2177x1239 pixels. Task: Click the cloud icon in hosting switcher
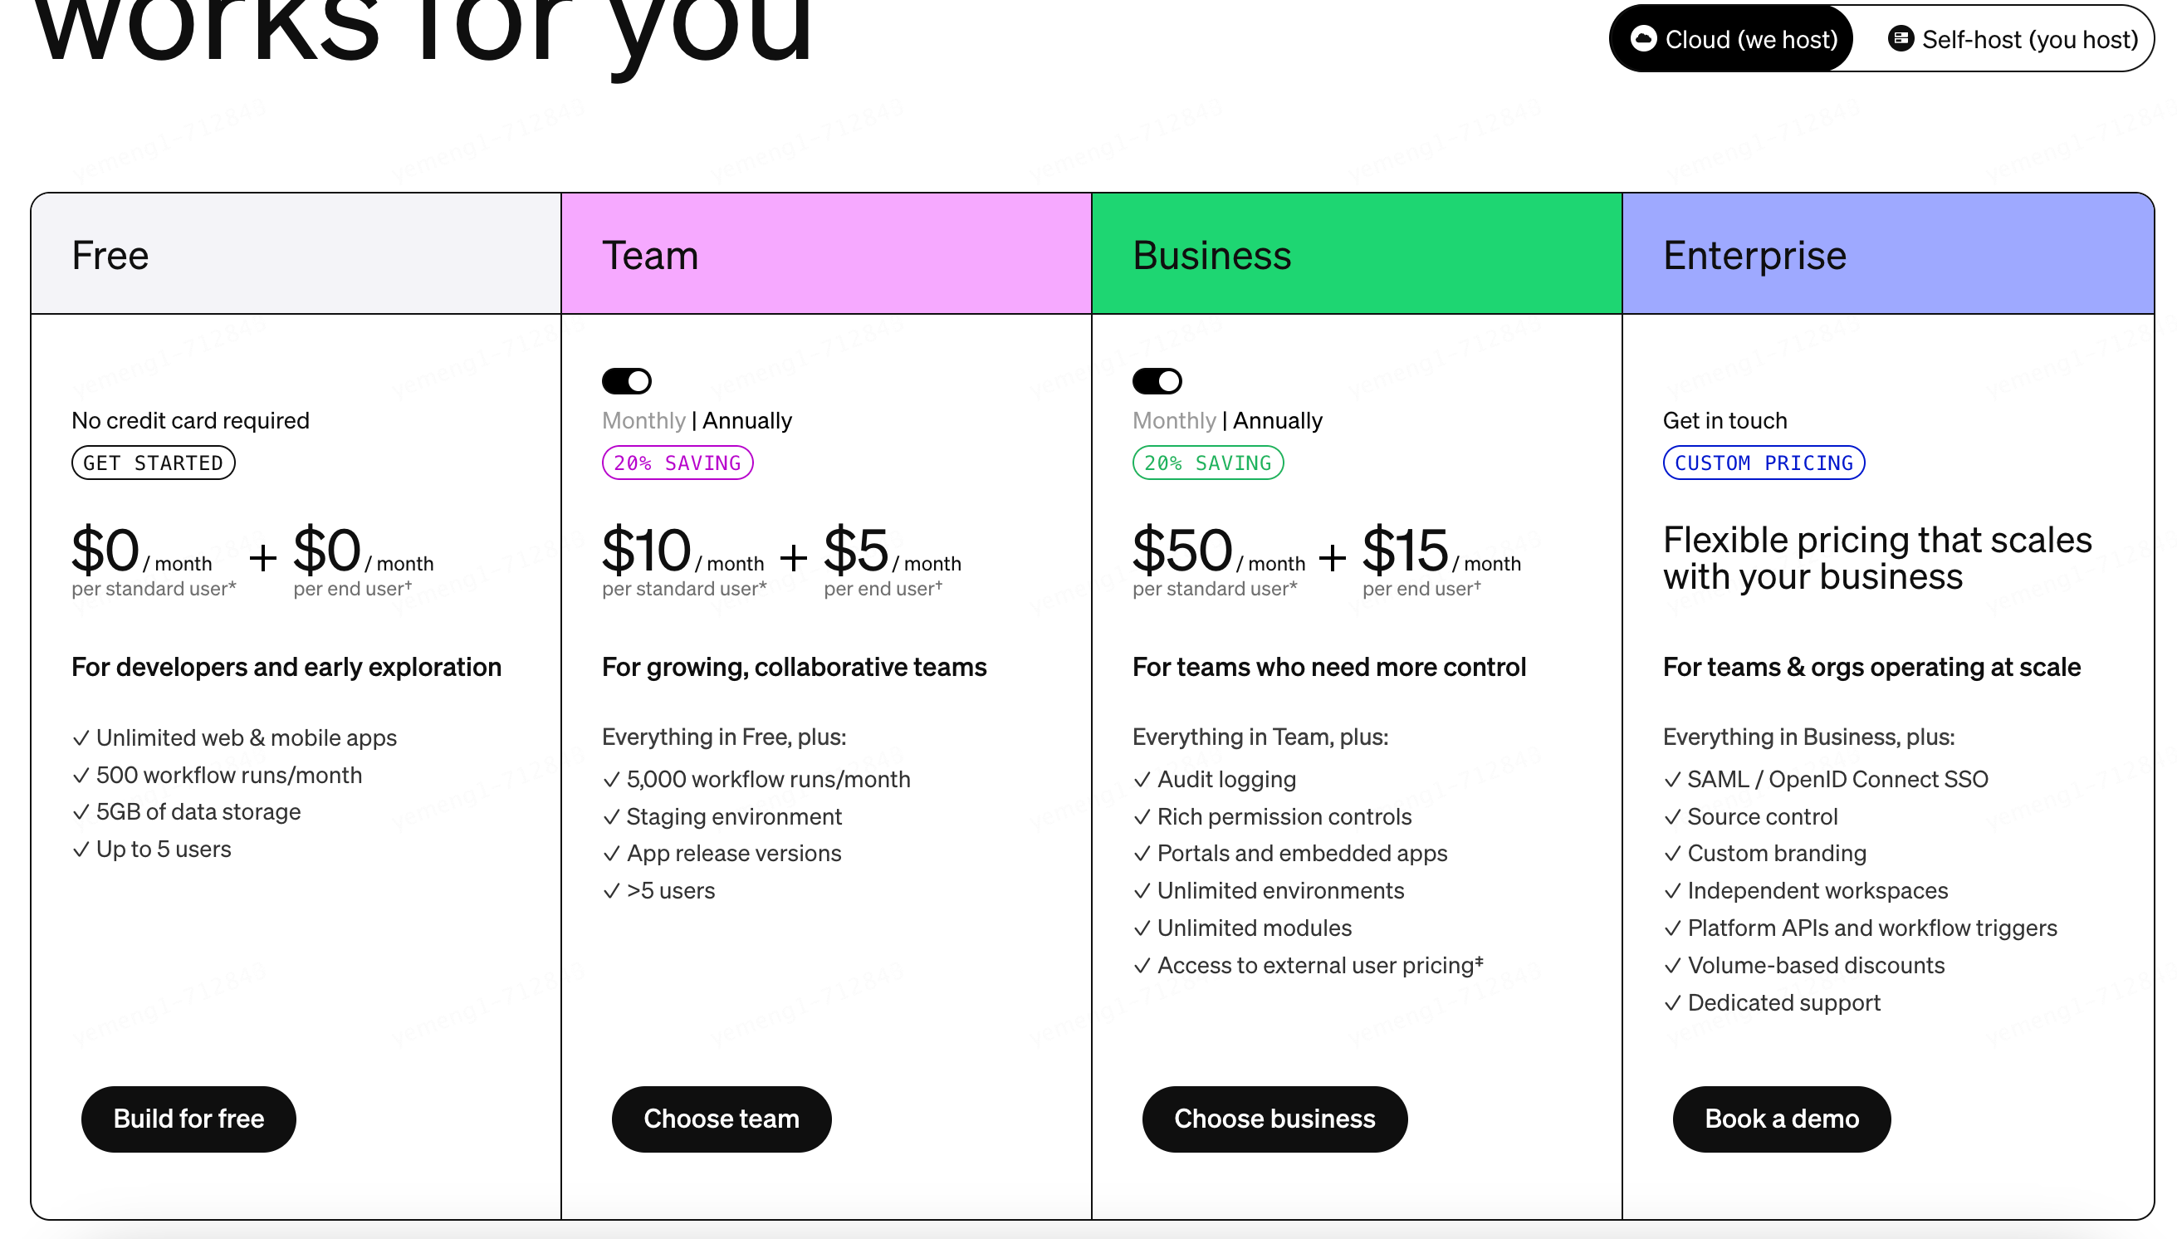click(1643, 39)
